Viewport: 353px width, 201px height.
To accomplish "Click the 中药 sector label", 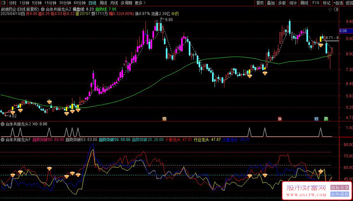I will pos(175,14).
